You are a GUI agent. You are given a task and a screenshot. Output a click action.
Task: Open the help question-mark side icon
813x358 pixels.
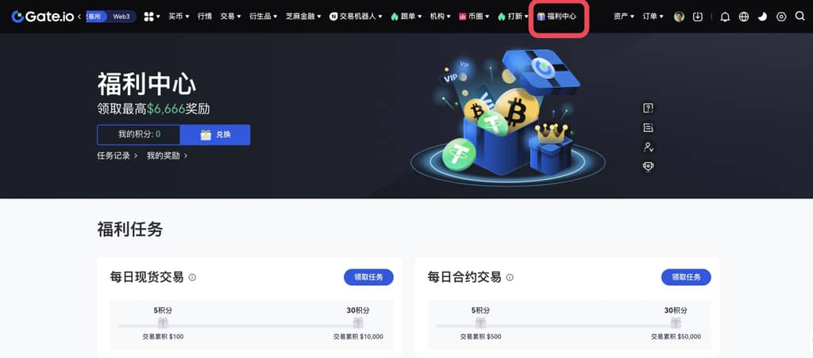click(x=648, y=108)
